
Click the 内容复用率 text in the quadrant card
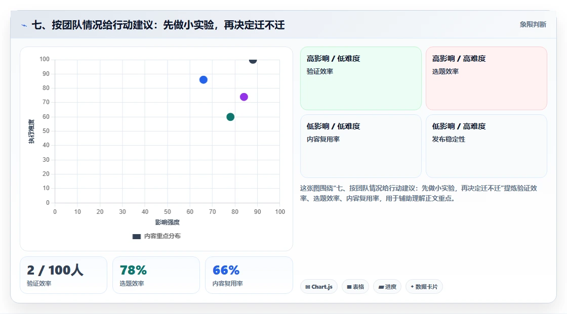323,139
